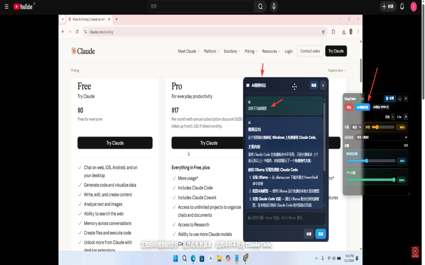Click the 混音 label in LingTube
This screenshot has width=425, height=265.
[406, 145]
